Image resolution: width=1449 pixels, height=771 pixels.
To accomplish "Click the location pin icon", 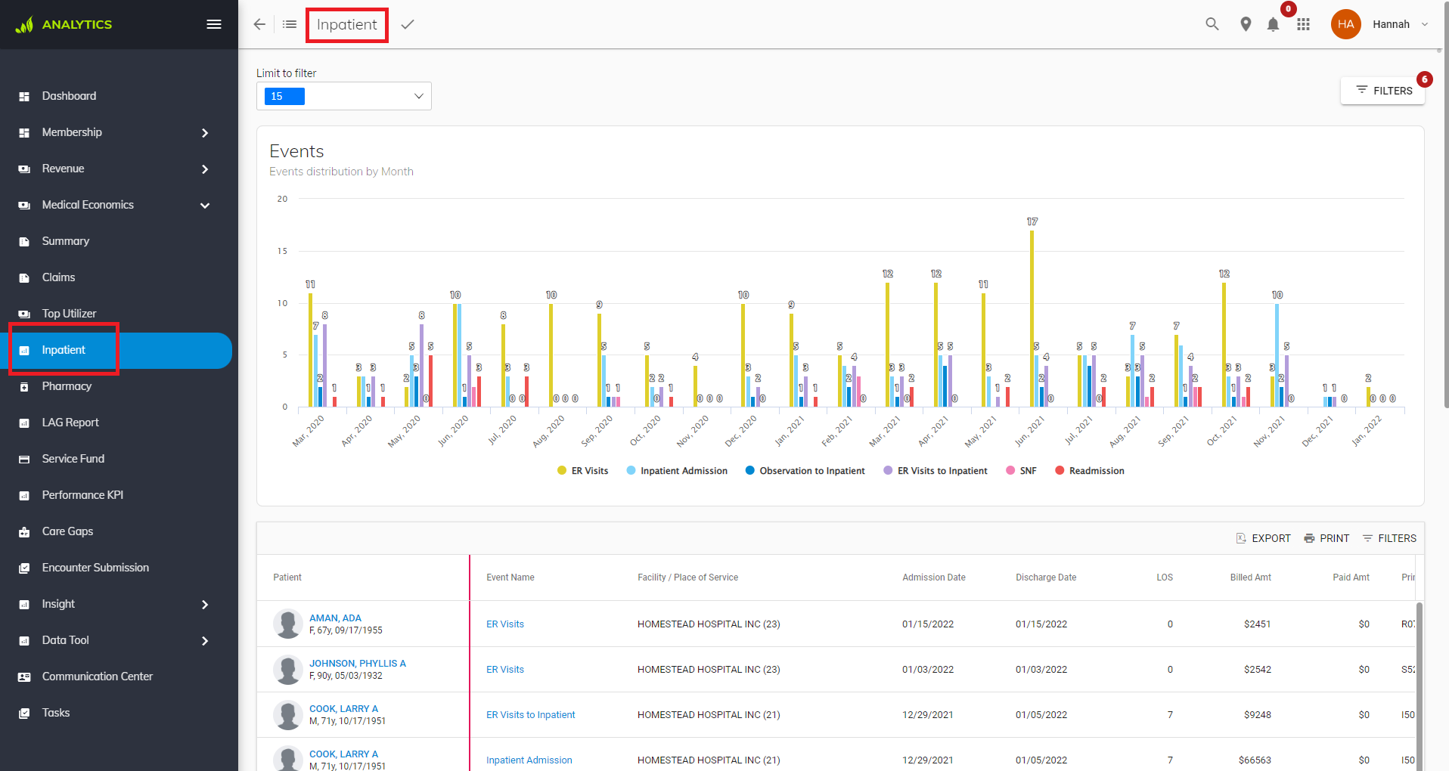I will click(1246, 24).
